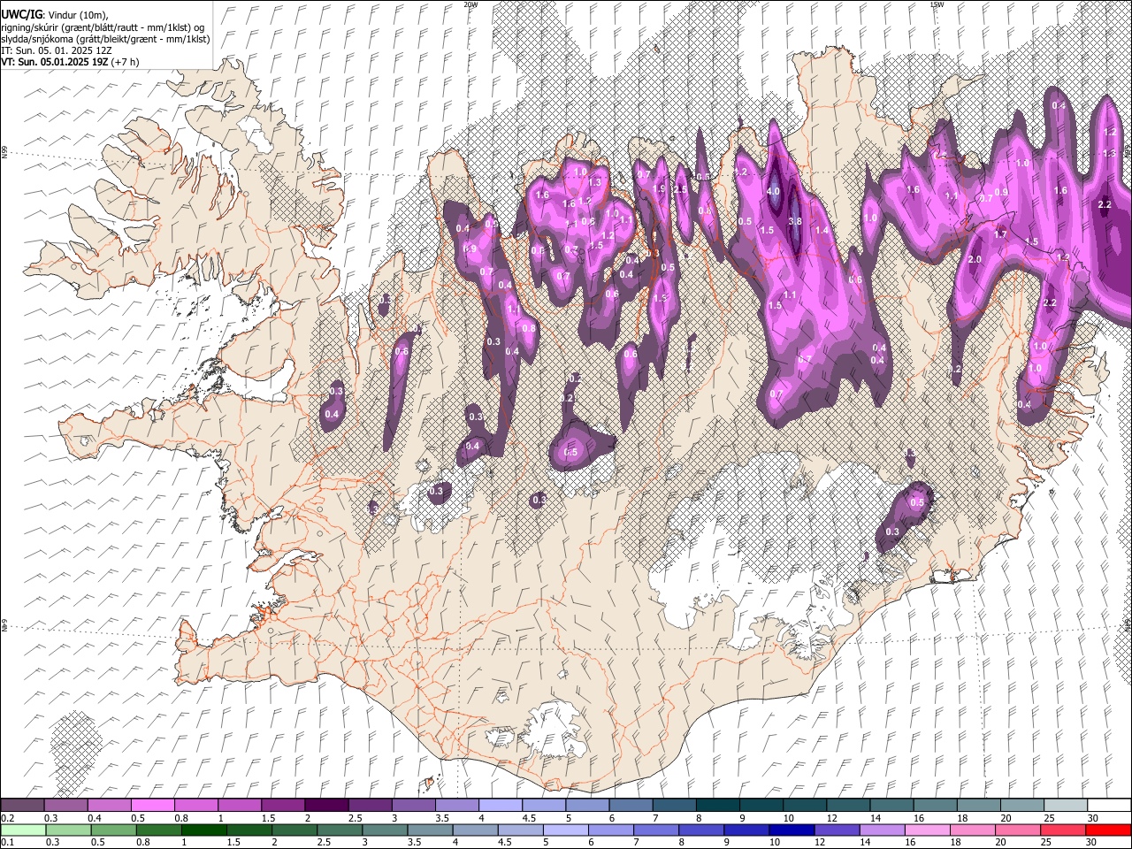The width and height of the screenshot is (1132, 849).
Task: Click the 2.0 precipitation value on the map
Action: (x=975, y=260)
